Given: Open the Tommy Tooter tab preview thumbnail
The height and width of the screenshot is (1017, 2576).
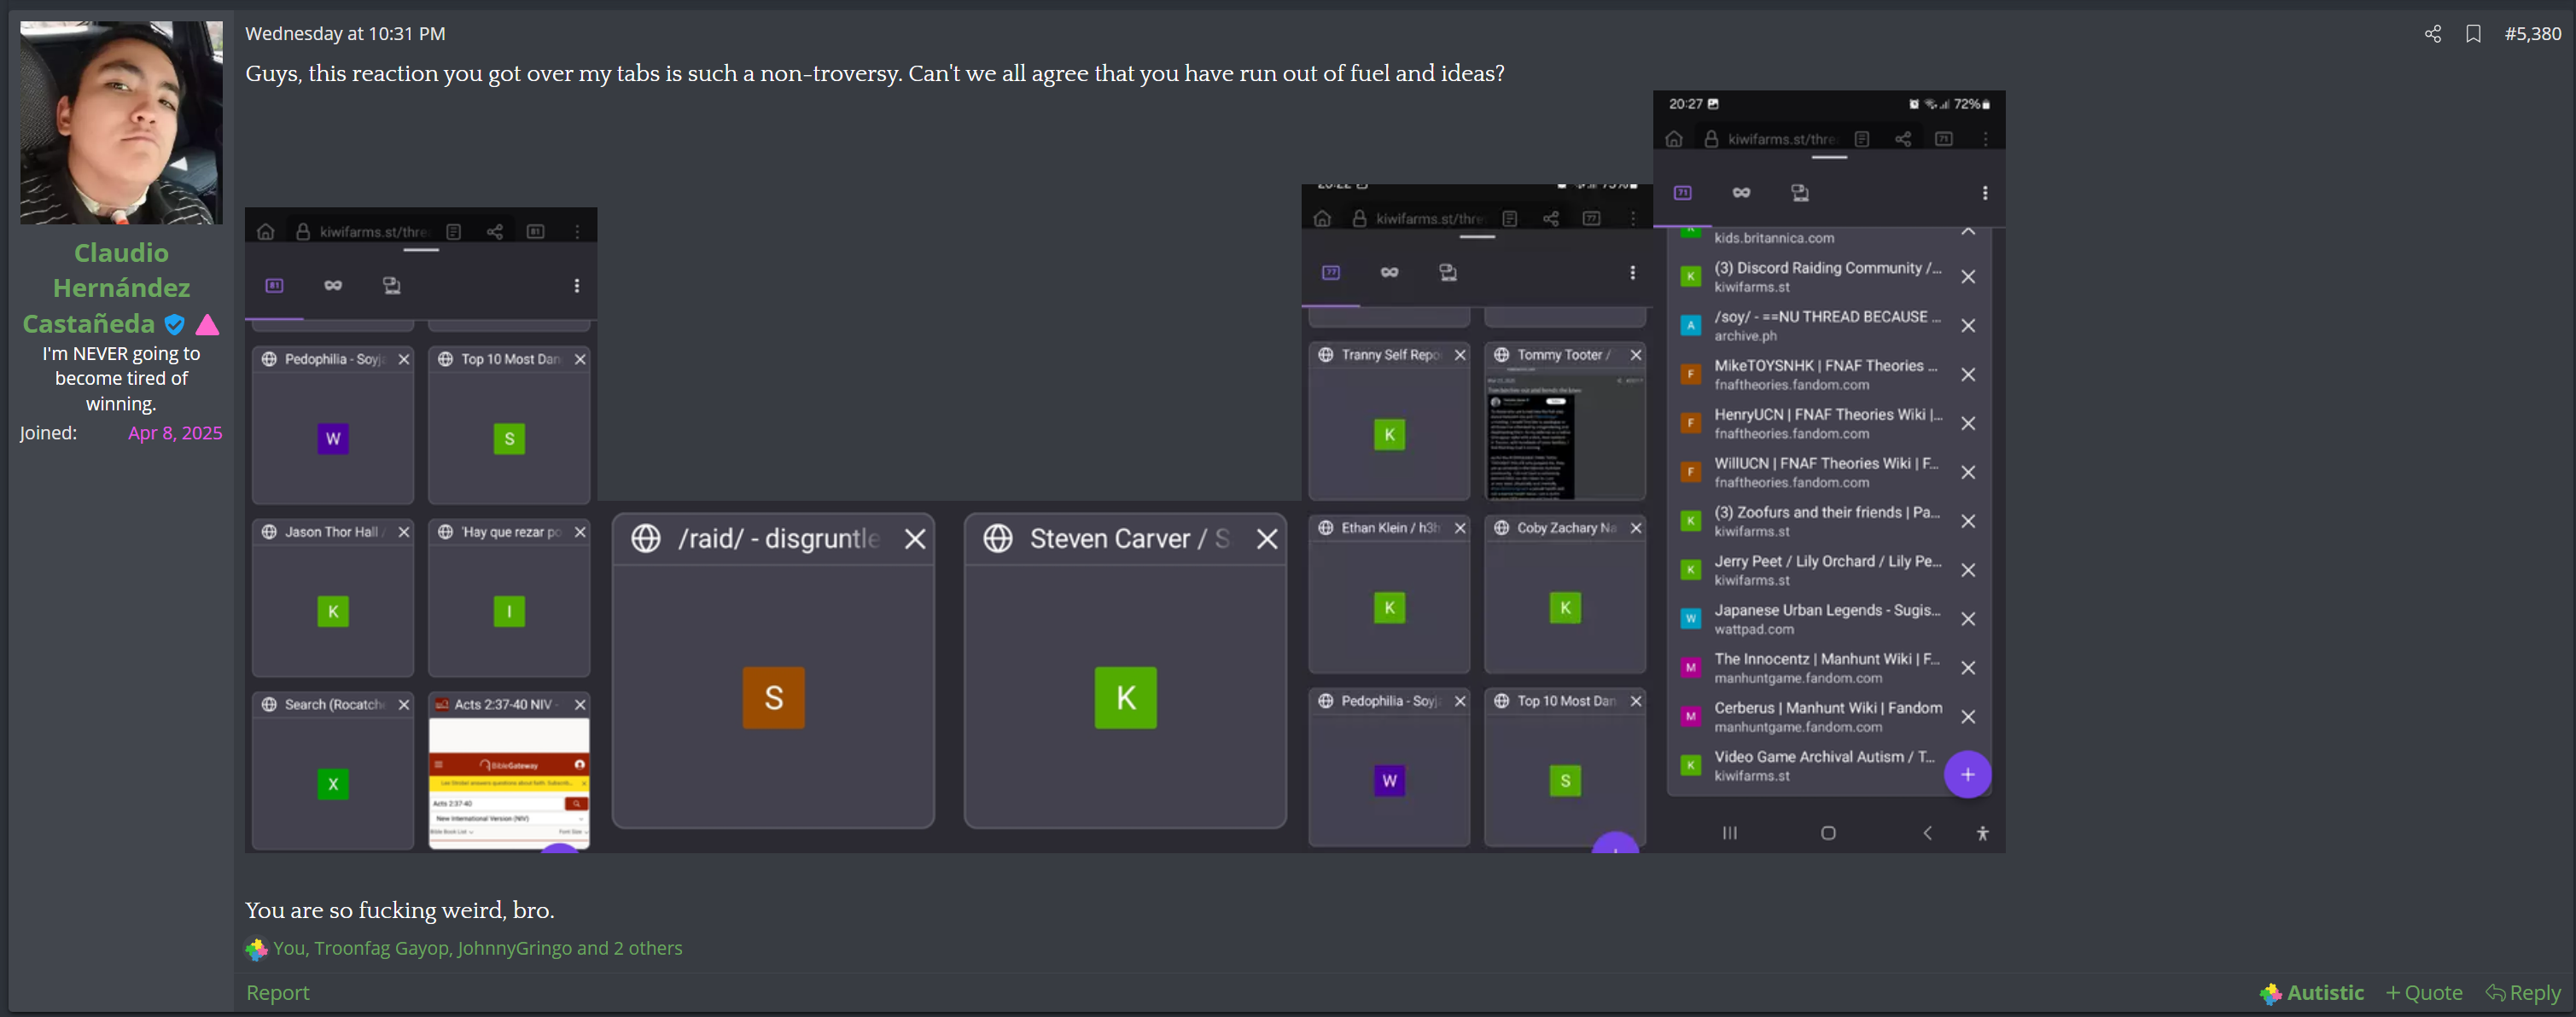Looking at the screenshot, I should [x=1565, y=433].
